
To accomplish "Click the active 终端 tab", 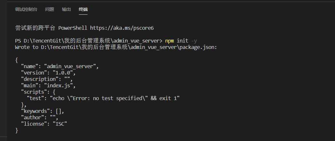I will click(x=83, y=9).
